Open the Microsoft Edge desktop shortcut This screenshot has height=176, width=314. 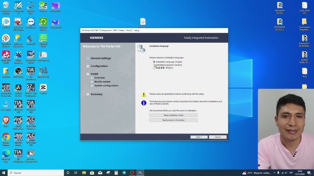[x=6, y=155]
